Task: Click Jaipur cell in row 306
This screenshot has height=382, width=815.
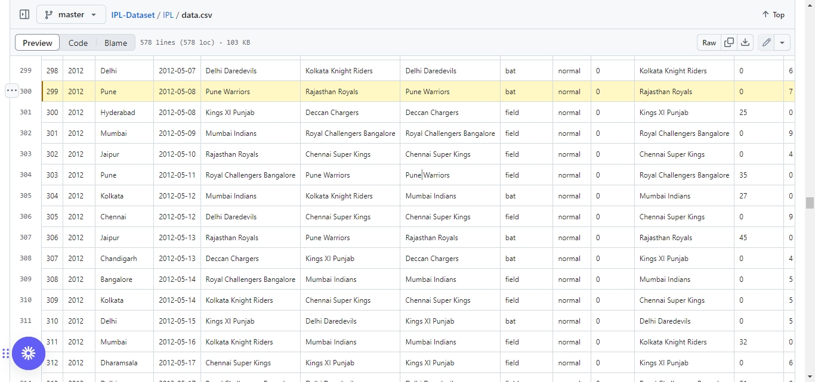Action: pos(125,237)
